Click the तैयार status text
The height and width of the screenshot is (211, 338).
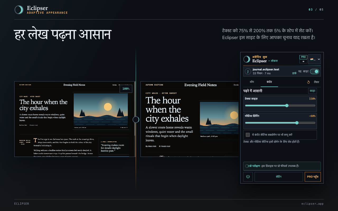pos(316,82)
